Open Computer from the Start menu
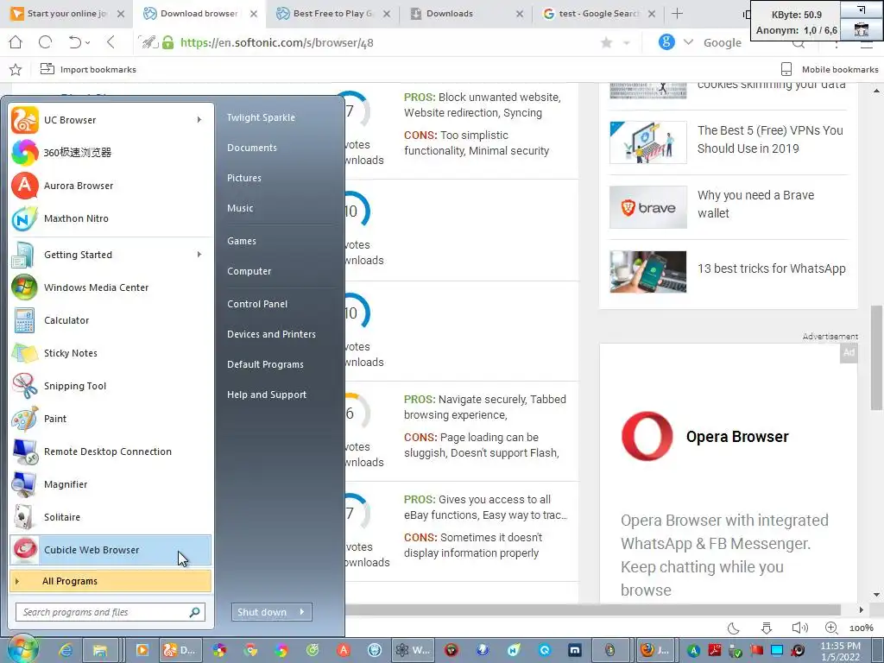The width and height of the screenshot is (884, 663). click(249, 271)
